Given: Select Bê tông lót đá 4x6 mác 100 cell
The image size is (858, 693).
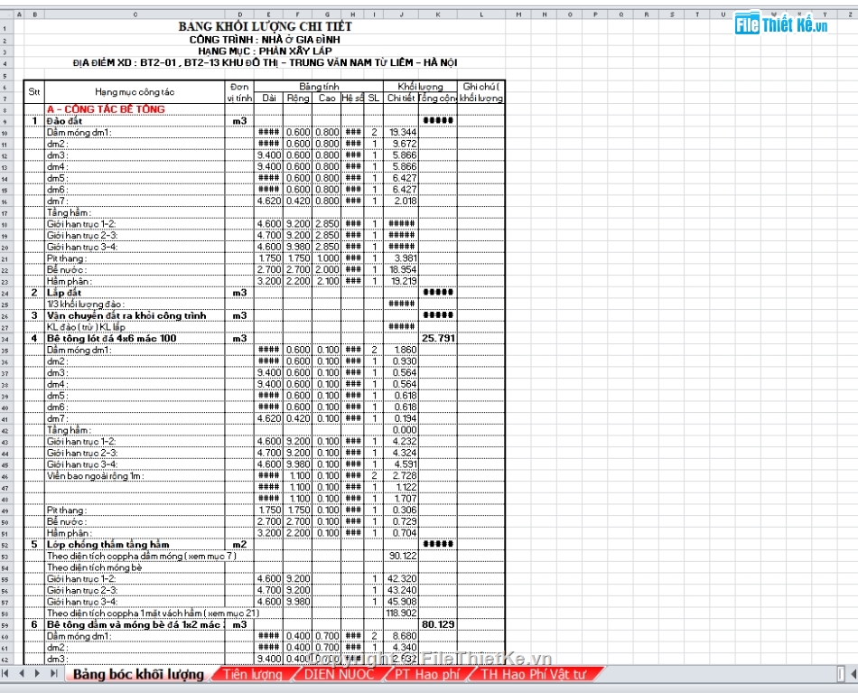Looking at the screenshot, I should [x=135, y=339].
